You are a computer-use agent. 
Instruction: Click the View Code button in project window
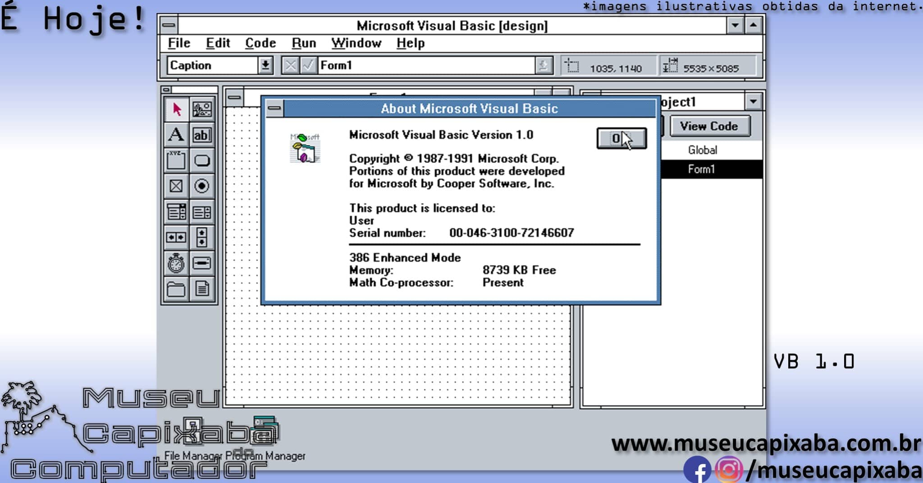pos(709,126)
